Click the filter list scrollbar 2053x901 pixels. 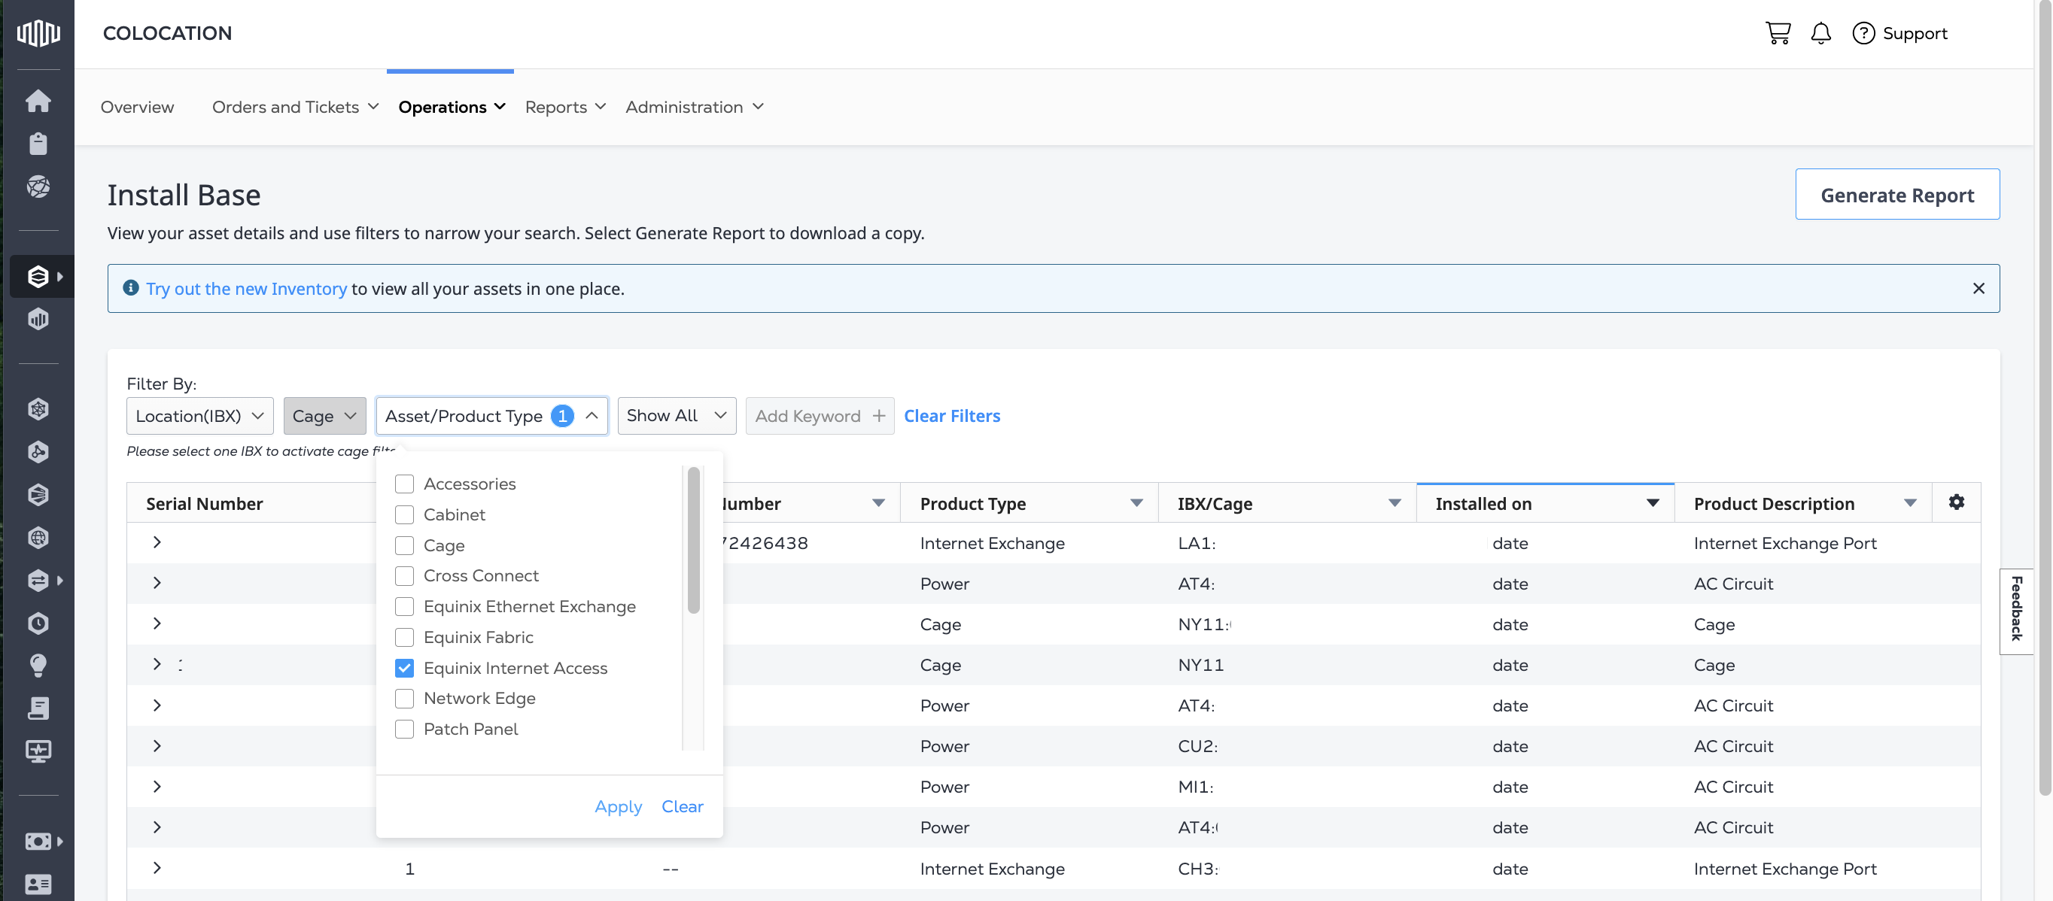pos(693,540)
